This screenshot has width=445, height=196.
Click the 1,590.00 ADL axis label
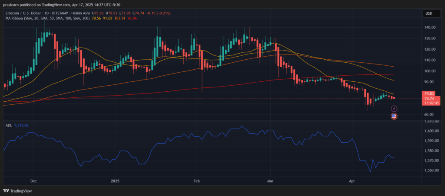(432, 141)
